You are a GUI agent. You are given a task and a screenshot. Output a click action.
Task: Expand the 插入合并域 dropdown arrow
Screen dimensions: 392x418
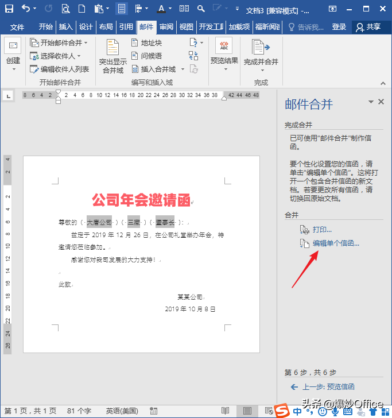[183, 69]
